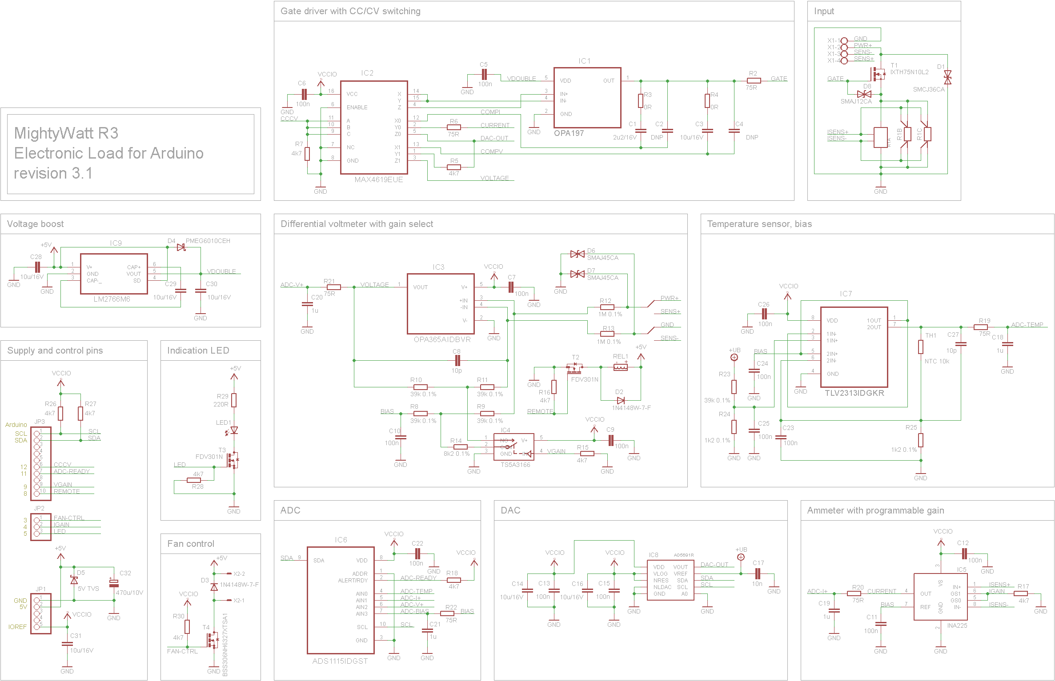Click the D8 SMAJ12CA diode symbol

864,94
